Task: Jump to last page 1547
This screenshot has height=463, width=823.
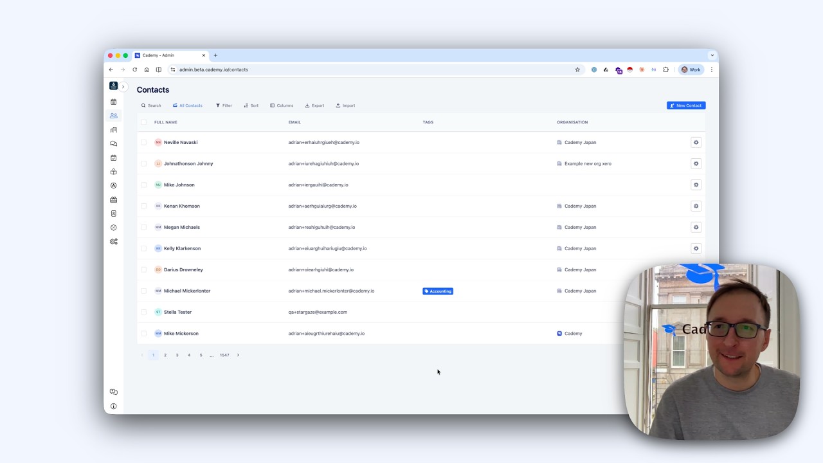Action: (x=224, y=355)
